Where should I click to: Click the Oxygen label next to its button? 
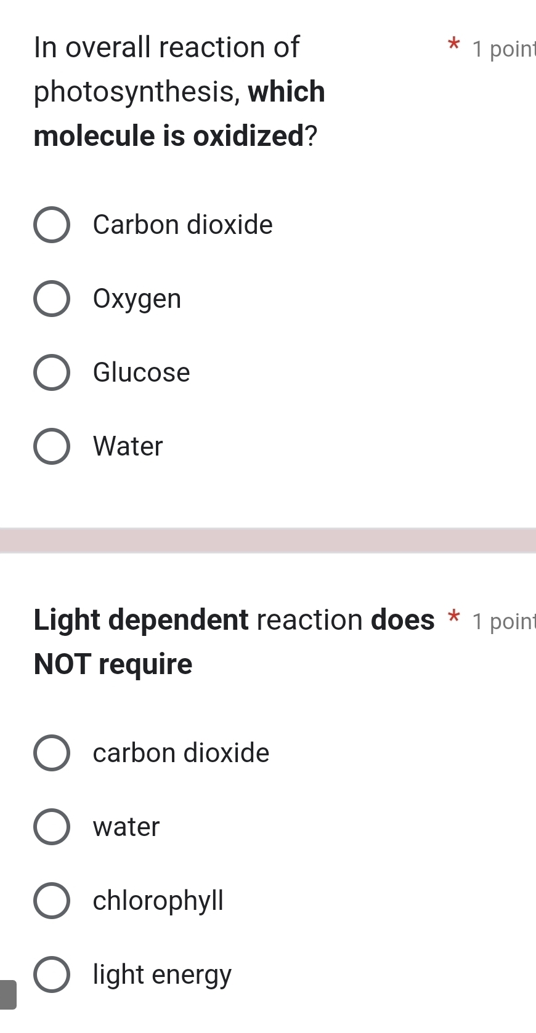click(137, 299)
